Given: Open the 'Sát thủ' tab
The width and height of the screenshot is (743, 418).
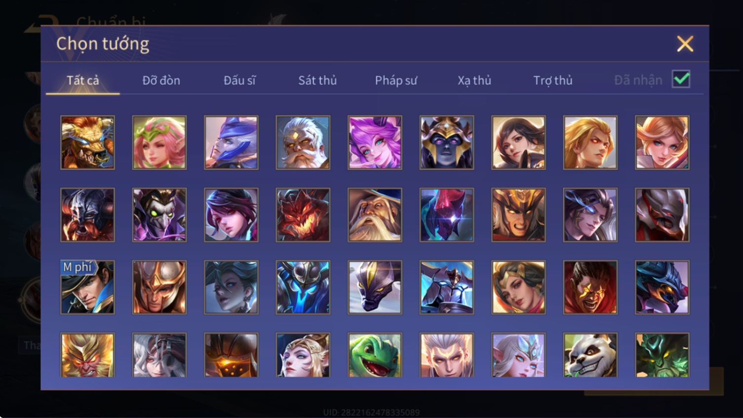Looking at the screenshot, I should 317,80.
